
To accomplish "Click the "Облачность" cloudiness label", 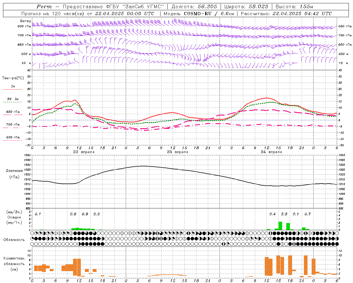I will tap(14, 240).
